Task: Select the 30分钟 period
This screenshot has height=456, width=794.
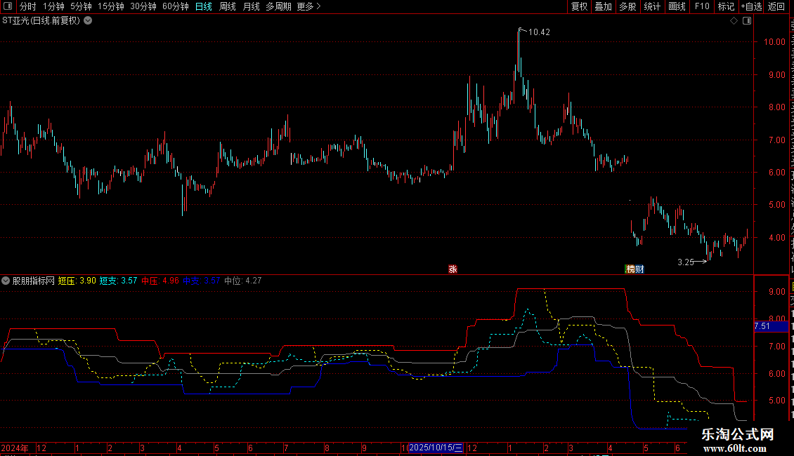Action: (143, 6)
